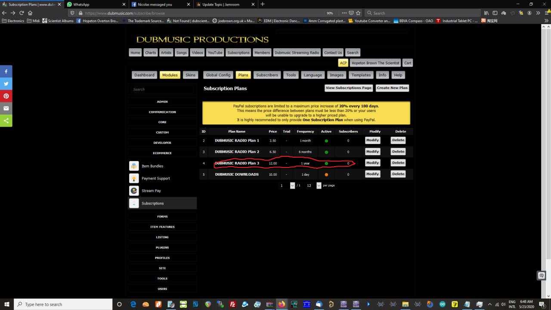Go to browser Home page icon
551x310 pixels.
[x=30, y=13]
